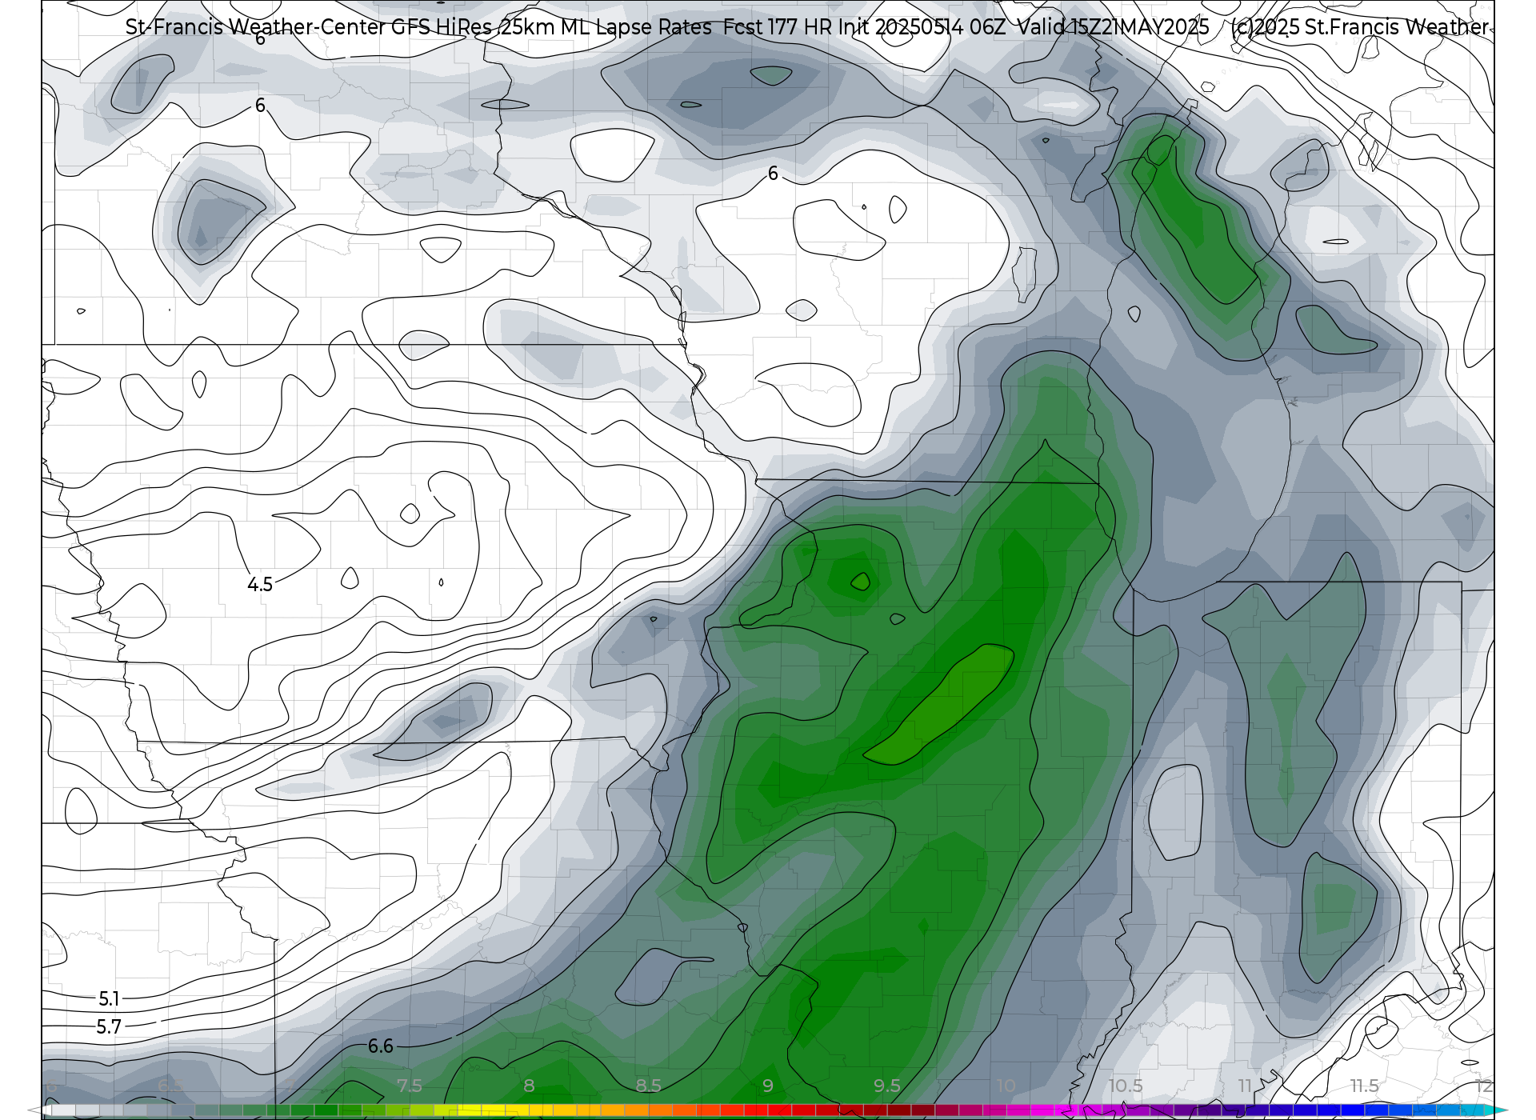This screenshot has width=1536, height=1120.
Task: Click the 4.5 contour label
Action: 260,585
